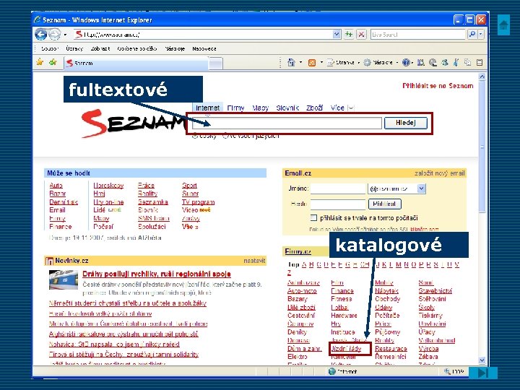Click the Přihlásit se na Seznam link
This screenshot has width=520, height=390.
pyautogui.click(x=438, y=85)
